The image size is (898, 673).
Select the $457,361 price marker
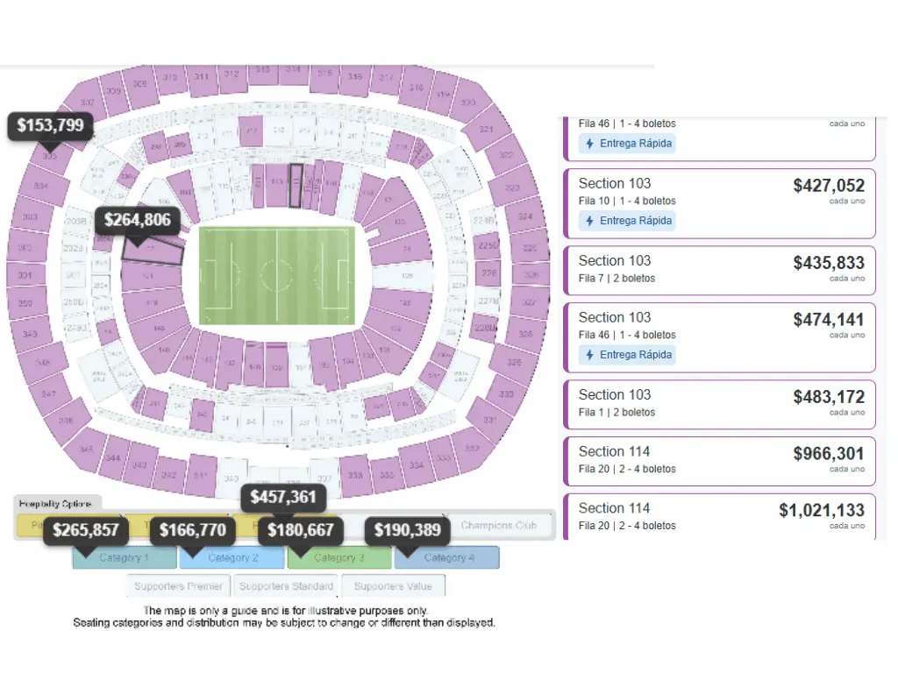pos(283,497)
